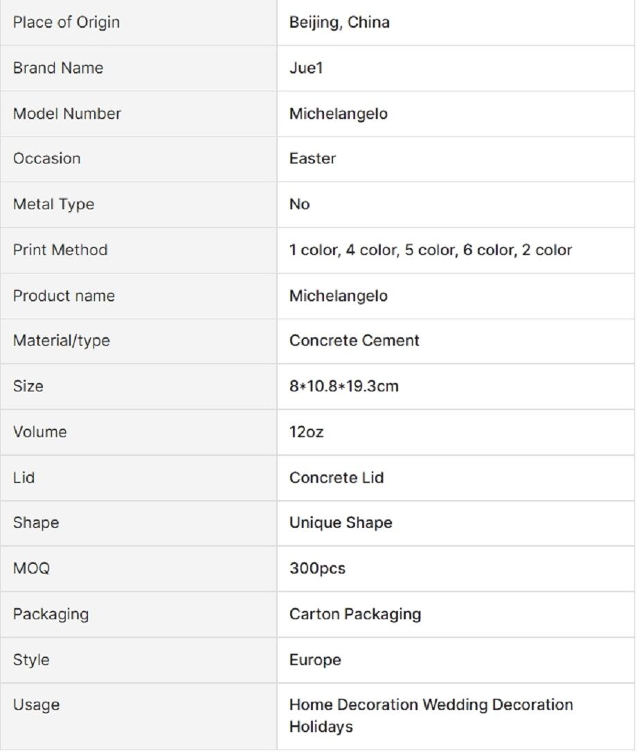Viewport: 637px width, 753px height.
Task: Click the '8*10.8*19.3cm' size value
Action: pos(344,387)
